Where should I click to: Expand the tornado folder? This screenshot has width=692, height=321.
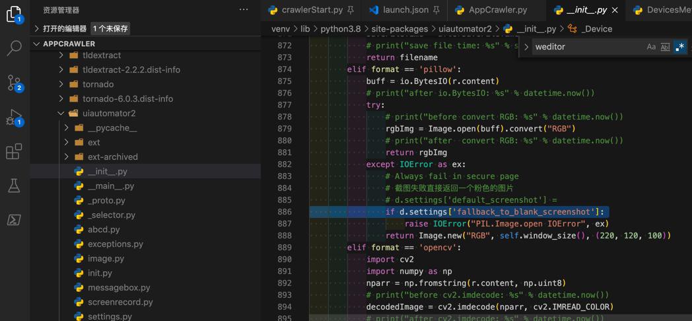61,85
